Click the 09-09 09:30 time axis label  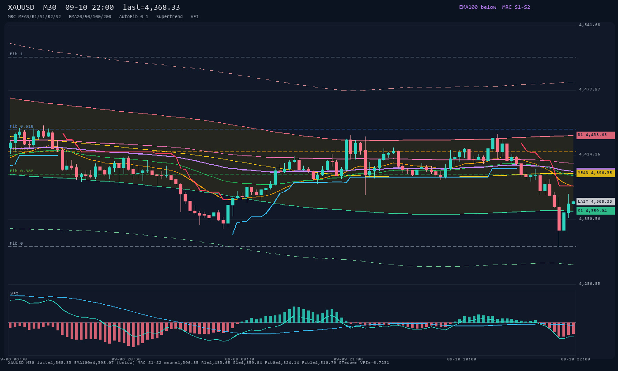pyautogui.click(x=240, y=359)
